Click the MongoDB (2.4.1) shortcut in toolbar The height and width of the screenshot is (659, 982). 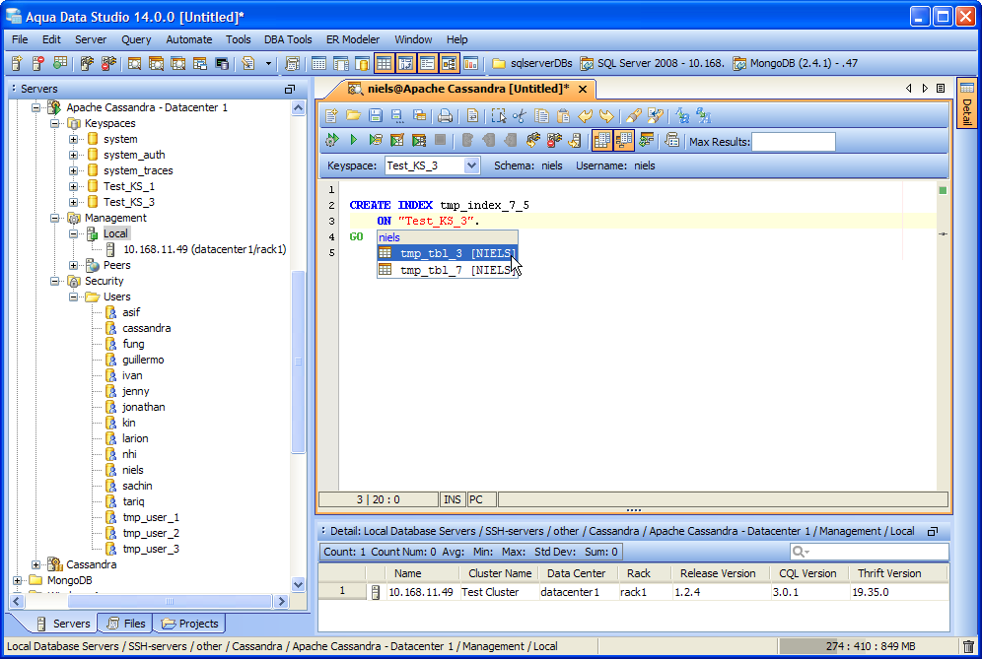point(796,63)
